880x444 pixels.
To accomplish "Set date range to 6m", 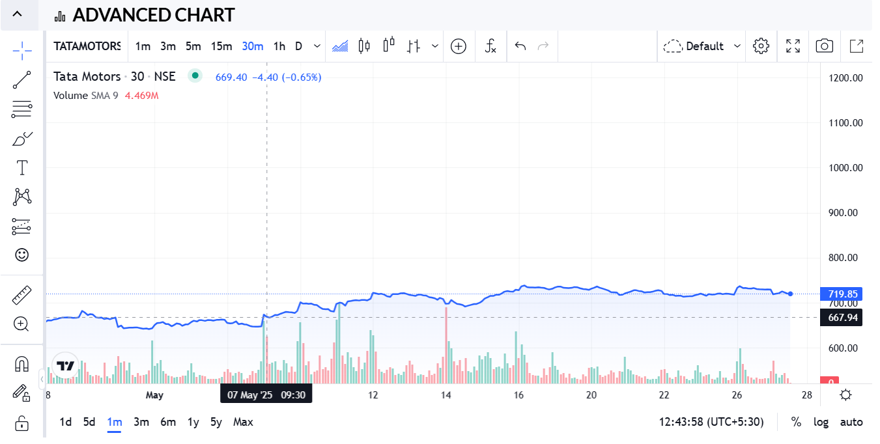I will (x=168, y=422).
